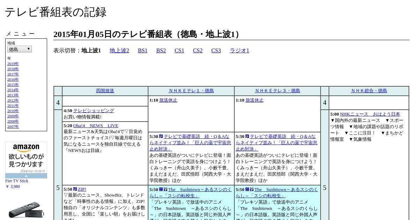Open the 2014年 archive link
The width and height of the screenshot is (419, 220).
coord(13,90)
